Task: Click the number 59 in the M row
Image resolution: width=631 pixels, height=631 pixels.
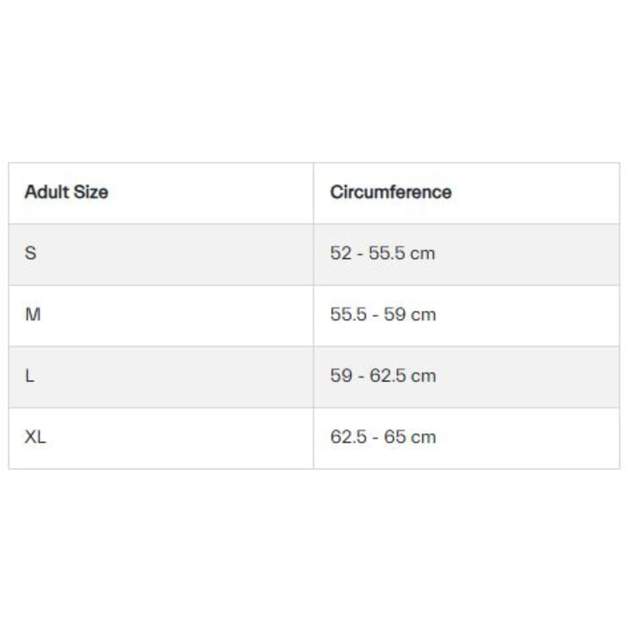Action: (x=394, y=315)
